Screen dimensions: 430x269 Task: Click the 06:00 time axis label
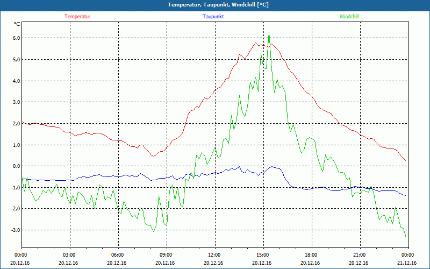click(117, 255)
